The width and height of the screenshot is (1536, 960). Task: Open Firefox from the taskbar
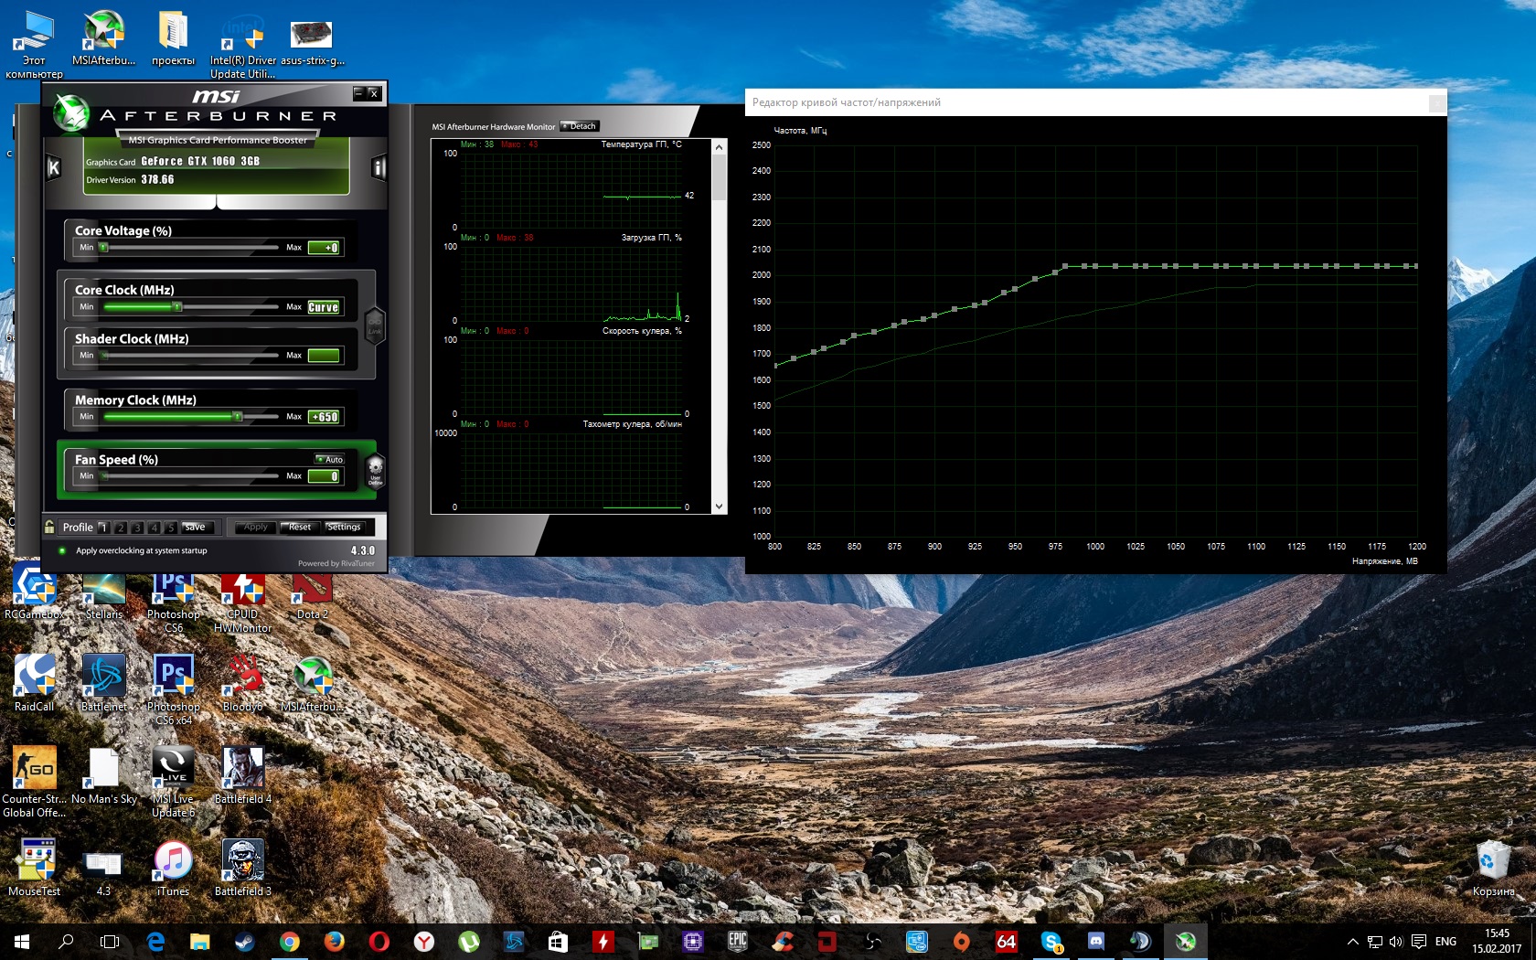click(334, 942)
